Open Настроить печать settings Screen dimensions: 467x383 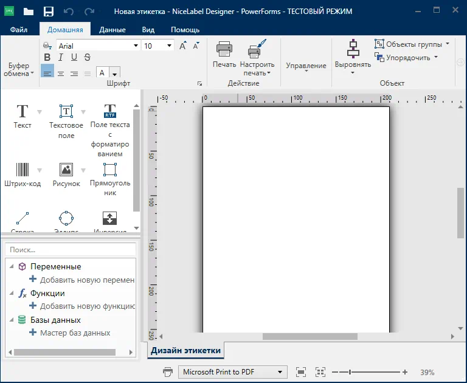pos(257,58)
